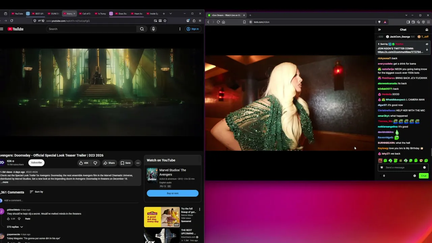Open Kick chat settings gear
Viewport: 432px width, 243px height.
click(414, 175)
